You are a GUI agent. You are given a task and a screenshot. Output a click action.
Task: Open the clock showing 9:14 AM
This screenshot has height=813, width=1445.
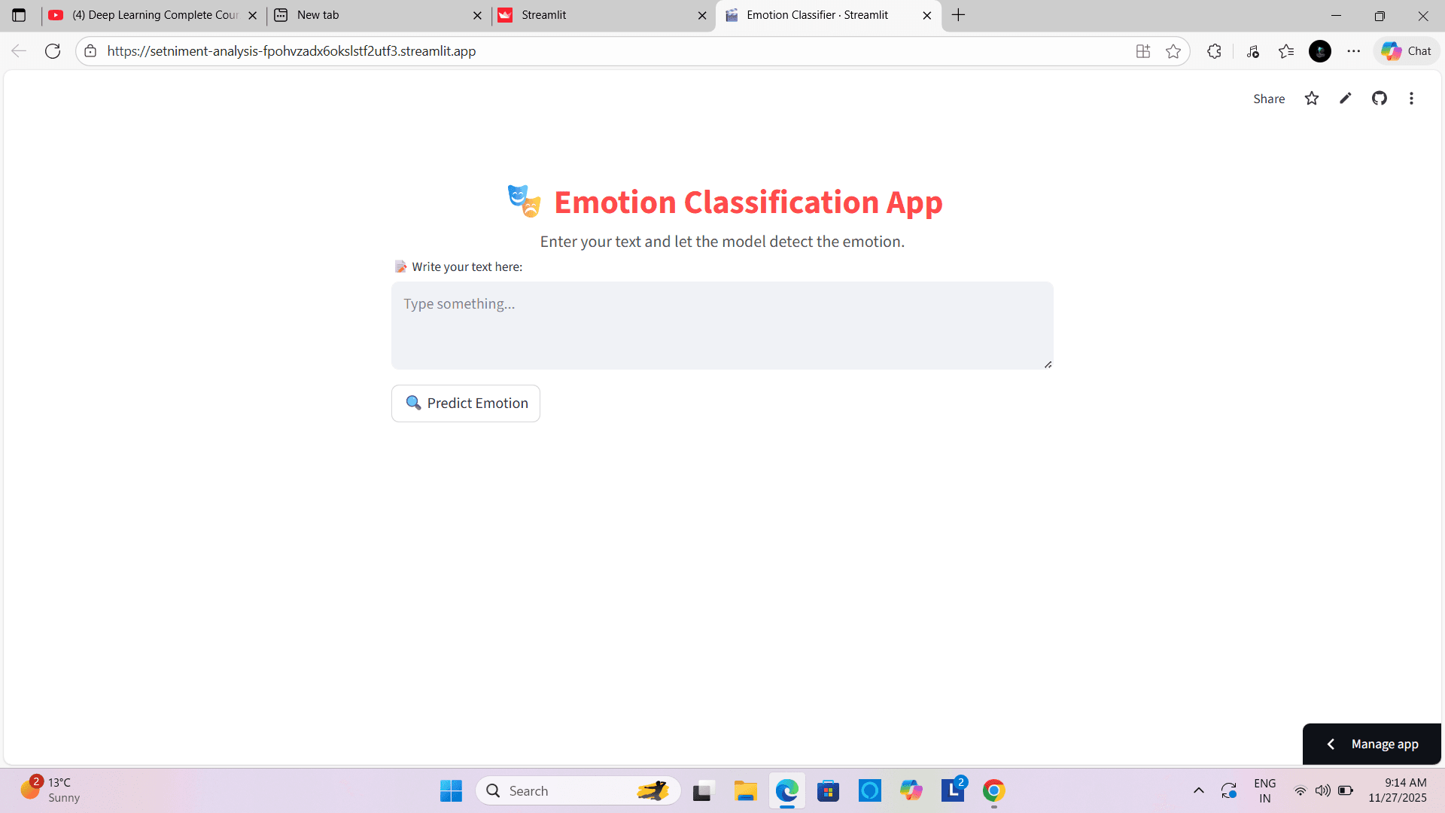point(1398,790)
